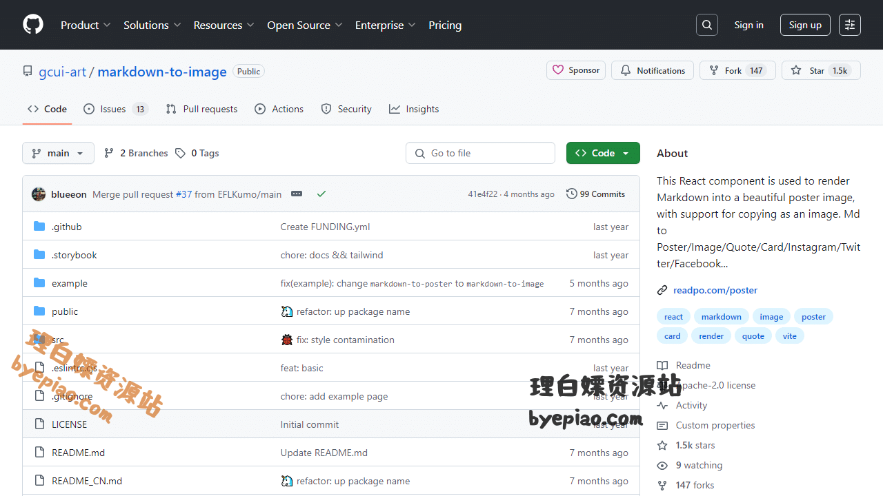Click the Readme book icon
Viewport: 883px width, 496px height.
coord(662,365)
